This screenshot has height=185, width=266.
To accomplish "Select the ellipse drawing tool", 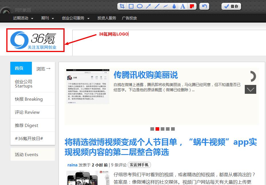I will click(140, 6).
